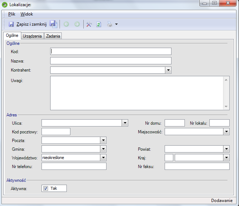Click the 'Dodawanie' status bar text
239x206 pixels.
(x=222, y=201)
